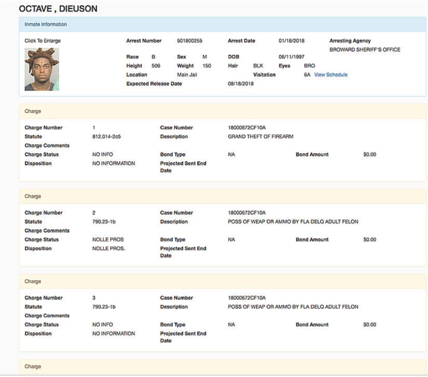
Task: Select charge 2 statute 790.23-1b
Action: click(x=104, y=222)
